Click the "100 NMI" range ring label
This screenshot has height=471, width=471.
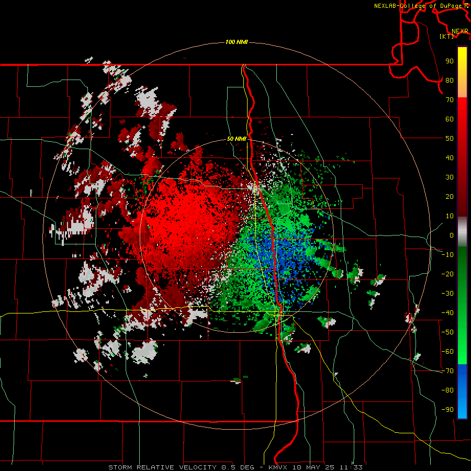click(237, 42)
